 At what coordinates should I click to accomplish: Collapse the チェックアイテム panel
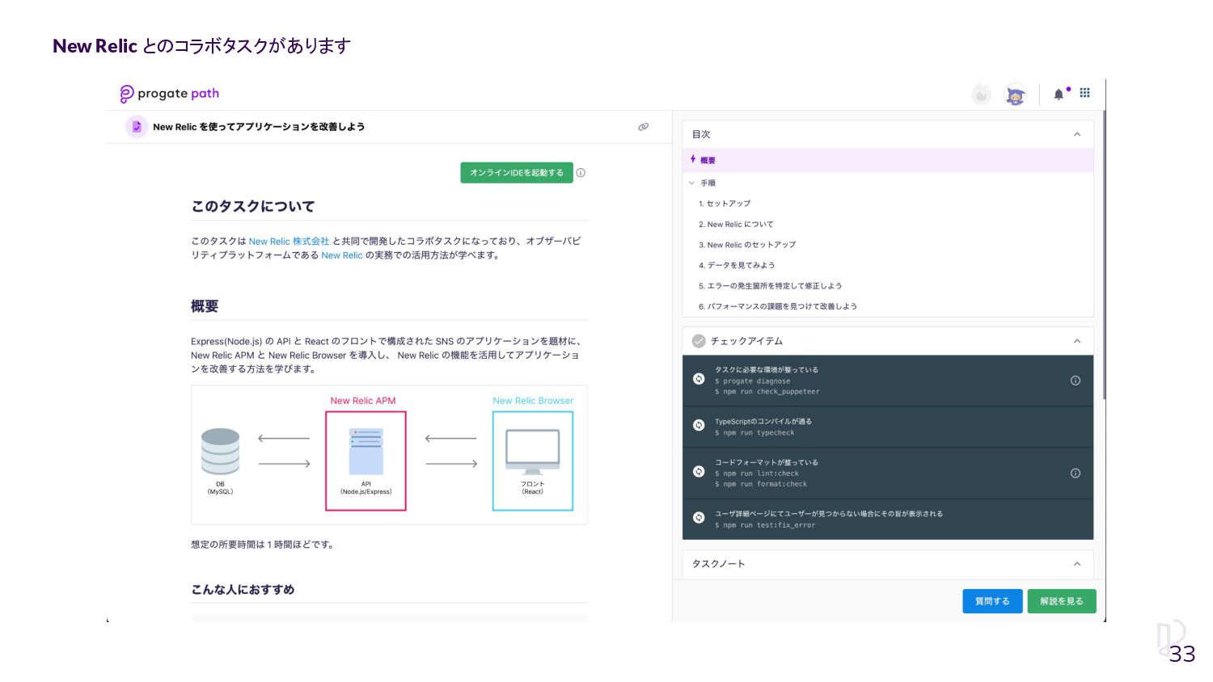[1077, 341]
